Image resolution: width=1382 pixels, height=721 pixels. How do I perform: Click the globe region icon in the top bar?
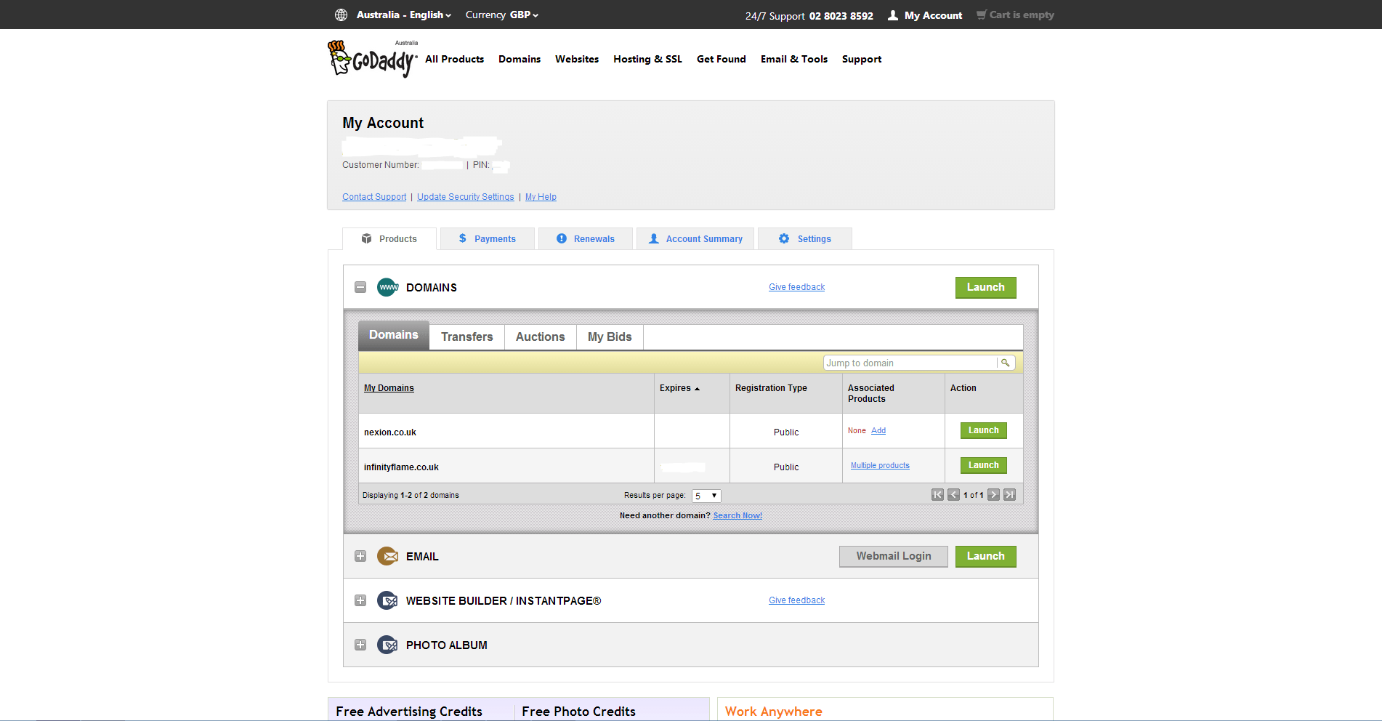[x=340, y=15]
